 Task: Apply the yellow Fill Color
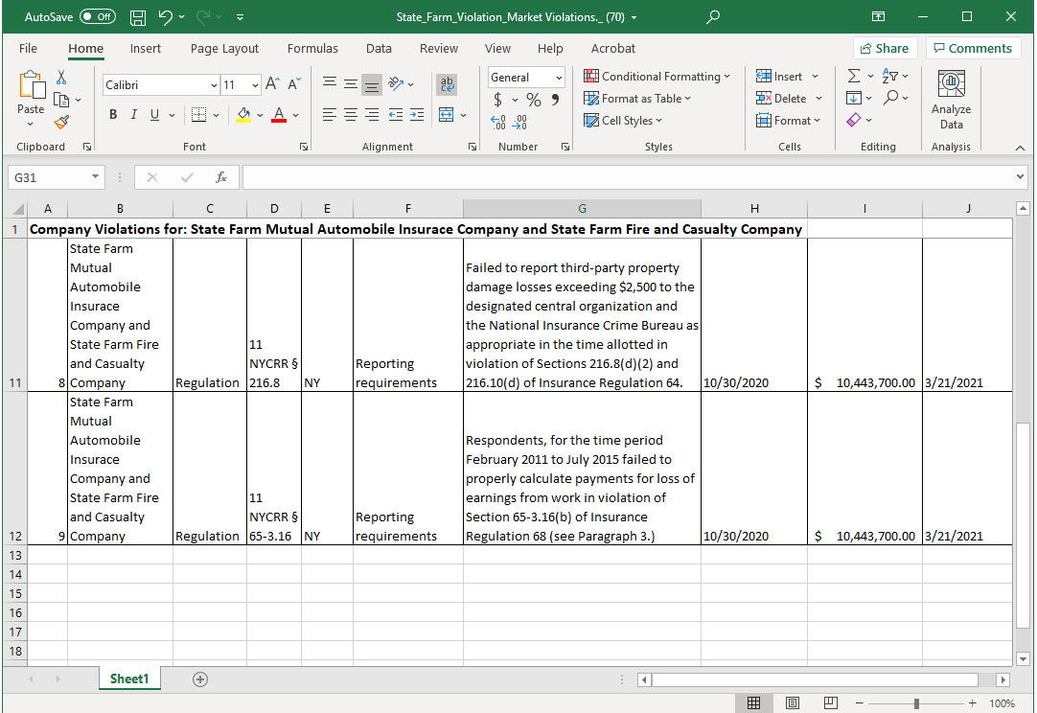(x=243, y=115)
